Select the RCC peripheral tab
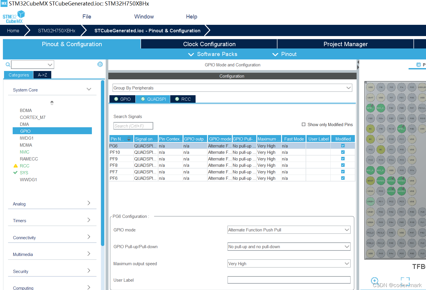This screenshot has width=426, height=290. click(x=183, y=99)
